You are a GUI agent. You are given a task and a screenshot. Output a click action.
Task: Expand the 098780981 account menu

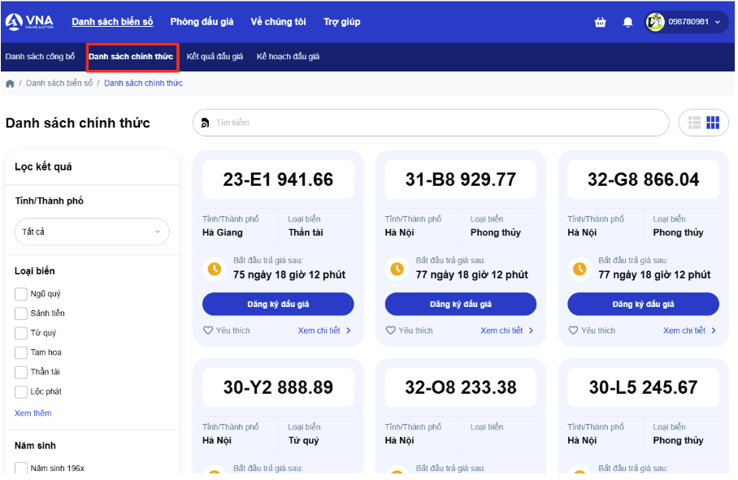(x=718, y=22)
